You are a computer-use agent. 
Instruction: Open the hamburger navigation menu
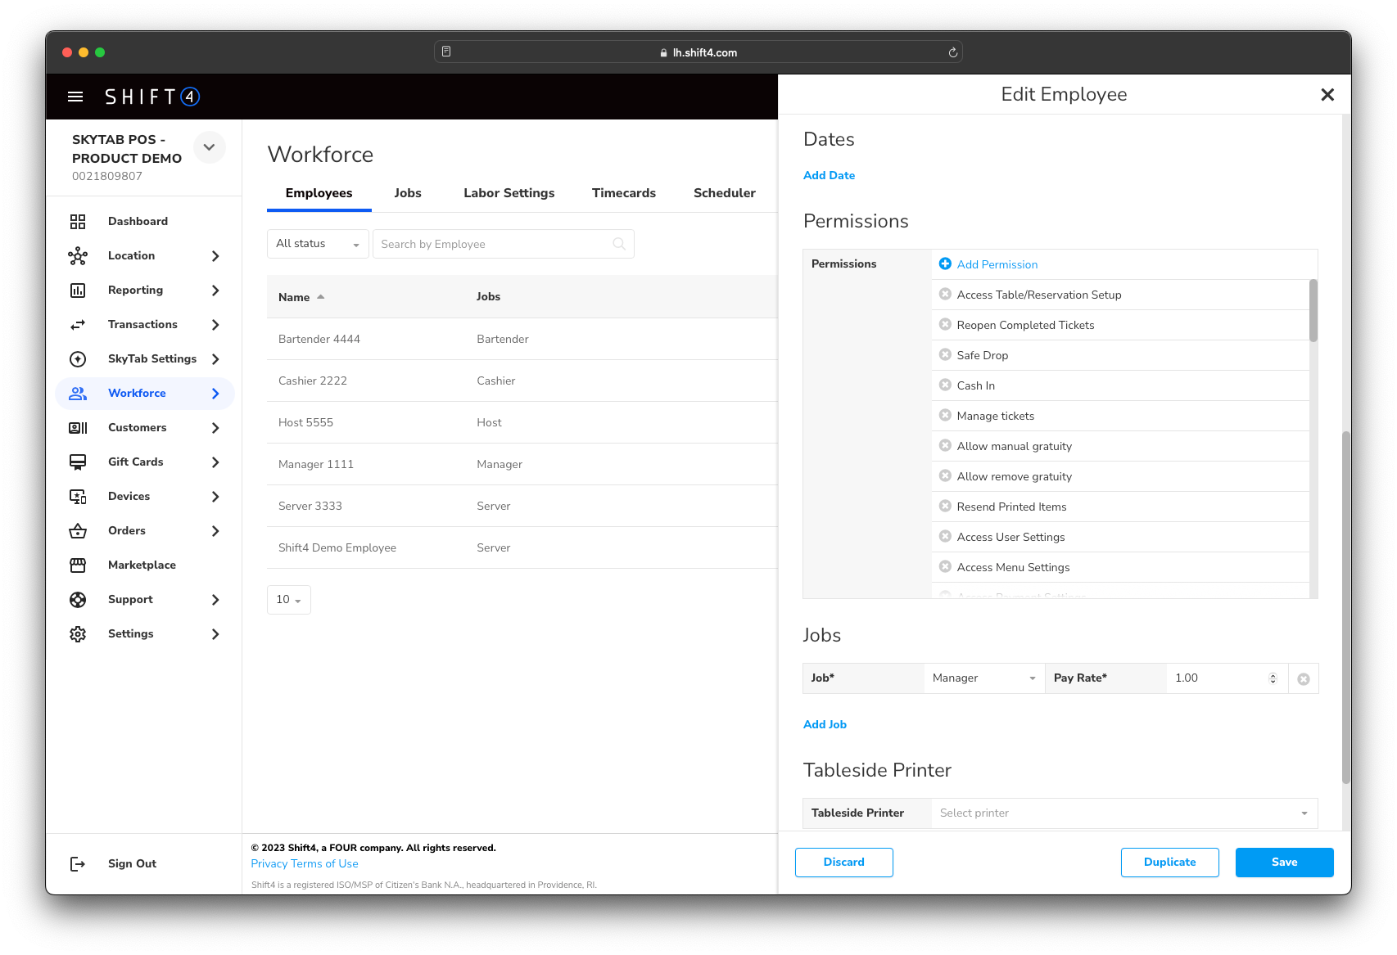75,97
